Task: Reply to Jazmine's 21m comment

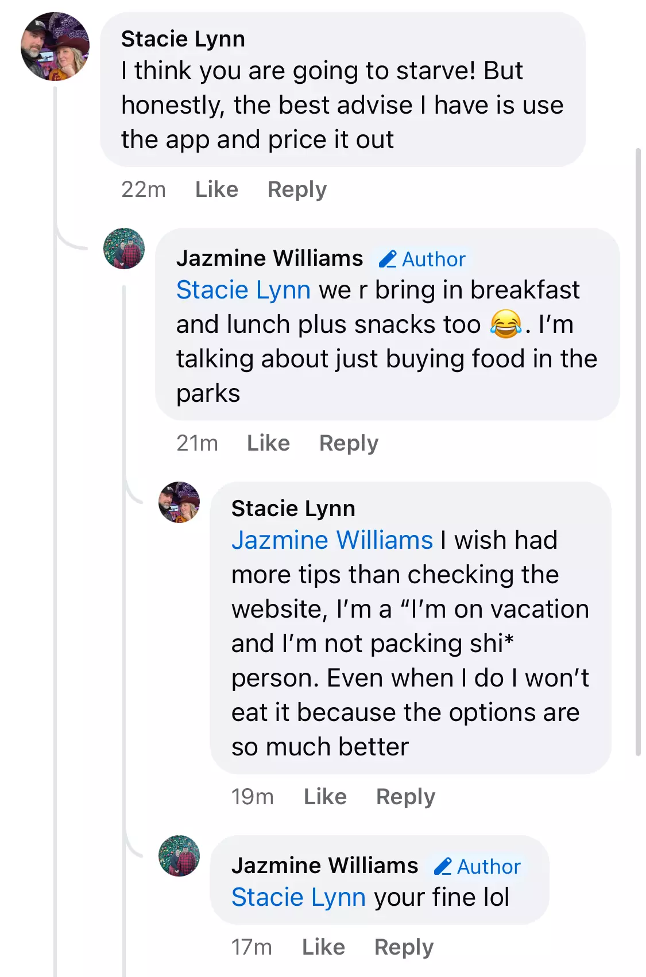Action: point(349,444)
